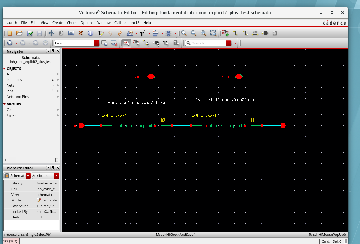Collapse the GROUPS section
The image size is (360, 244).
click(4, 104)
